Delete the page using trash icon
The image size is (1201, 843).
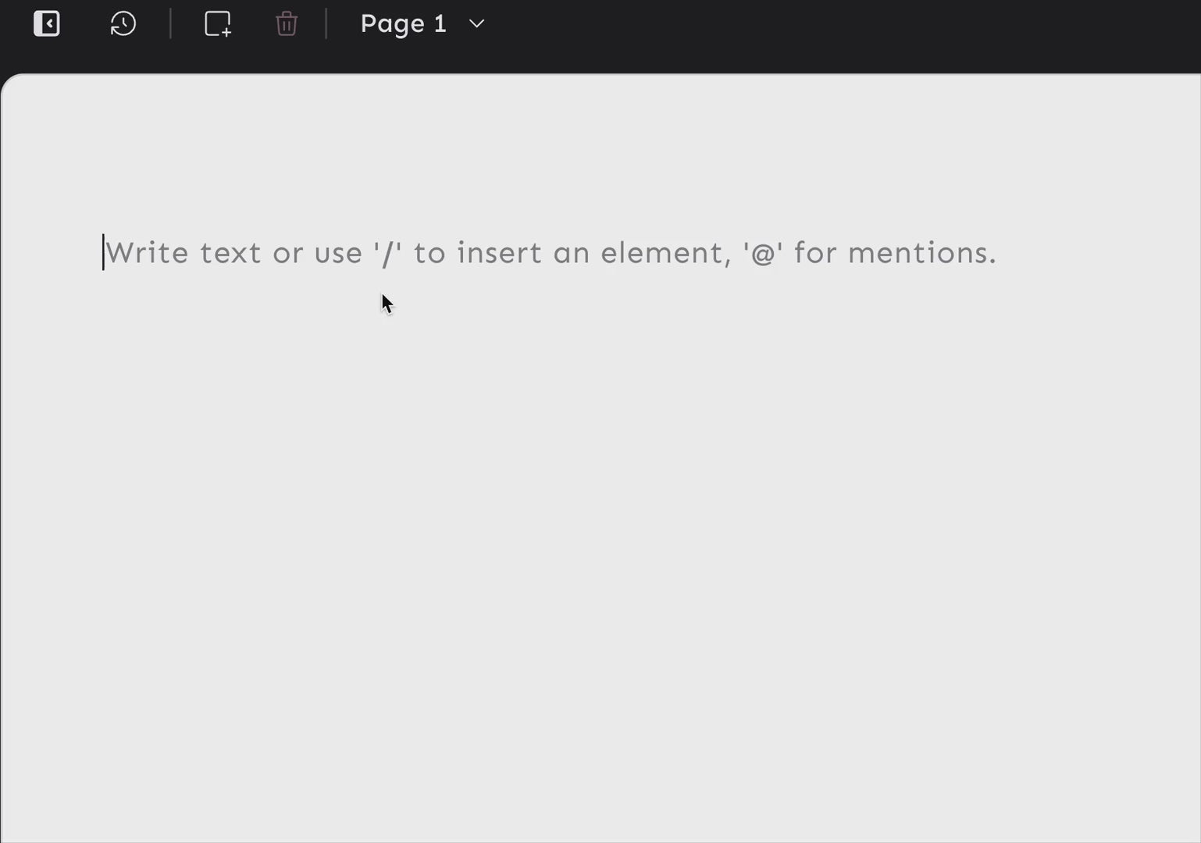click(287, 23)
